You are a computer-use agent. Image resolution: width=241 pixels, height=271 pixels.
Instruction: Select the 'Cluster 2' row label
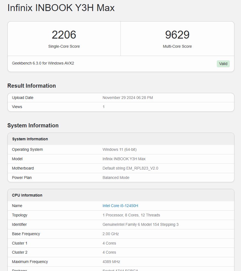[x=20, y=252]
